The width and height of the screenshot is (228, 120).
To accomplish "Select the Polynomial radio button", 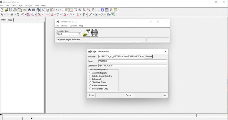I will pyautogui.click(x=90, y=79).
